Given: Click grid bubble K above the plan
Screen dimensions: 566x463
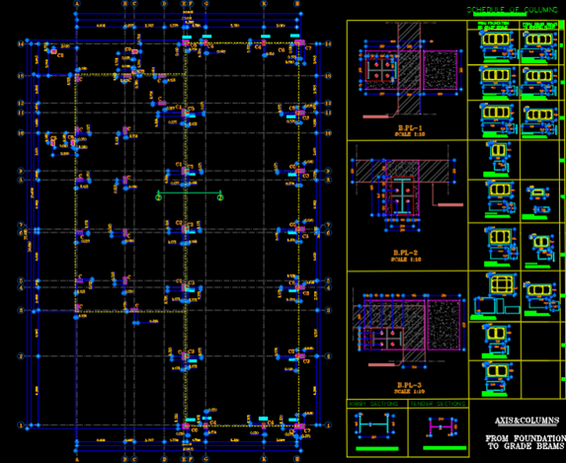Looking at the screenshot, I should 264,4.
